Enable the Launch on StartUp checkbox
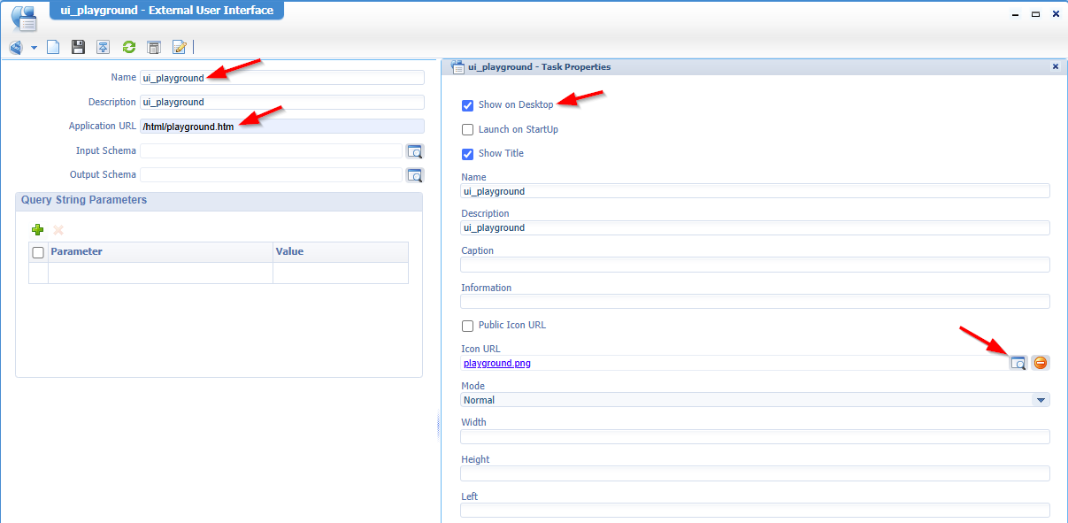 468,130
